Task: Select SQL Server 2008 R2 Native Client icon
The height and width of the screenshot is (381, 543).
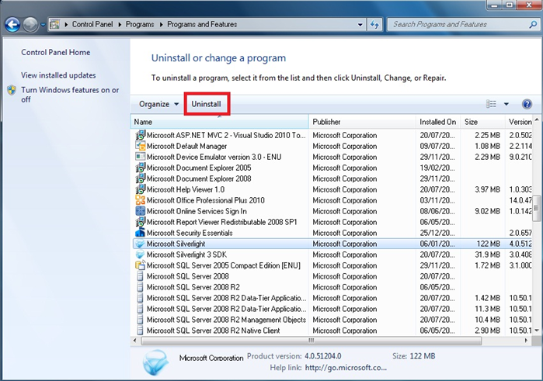Action: 140,331
